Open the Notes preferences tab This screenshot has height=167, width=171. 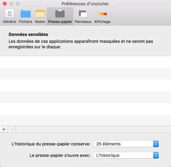coord(40,16)
